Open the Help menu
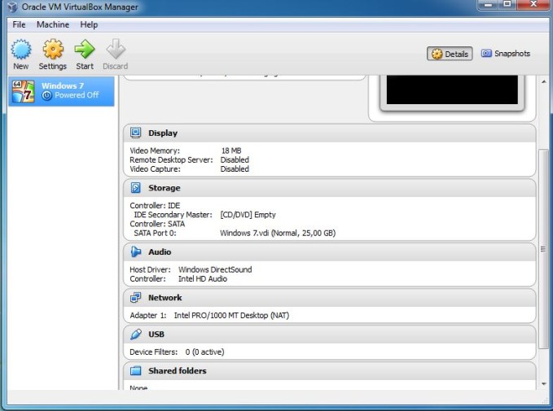The height and width of the screenshot is (411, 553). click(x=89, y=24)
